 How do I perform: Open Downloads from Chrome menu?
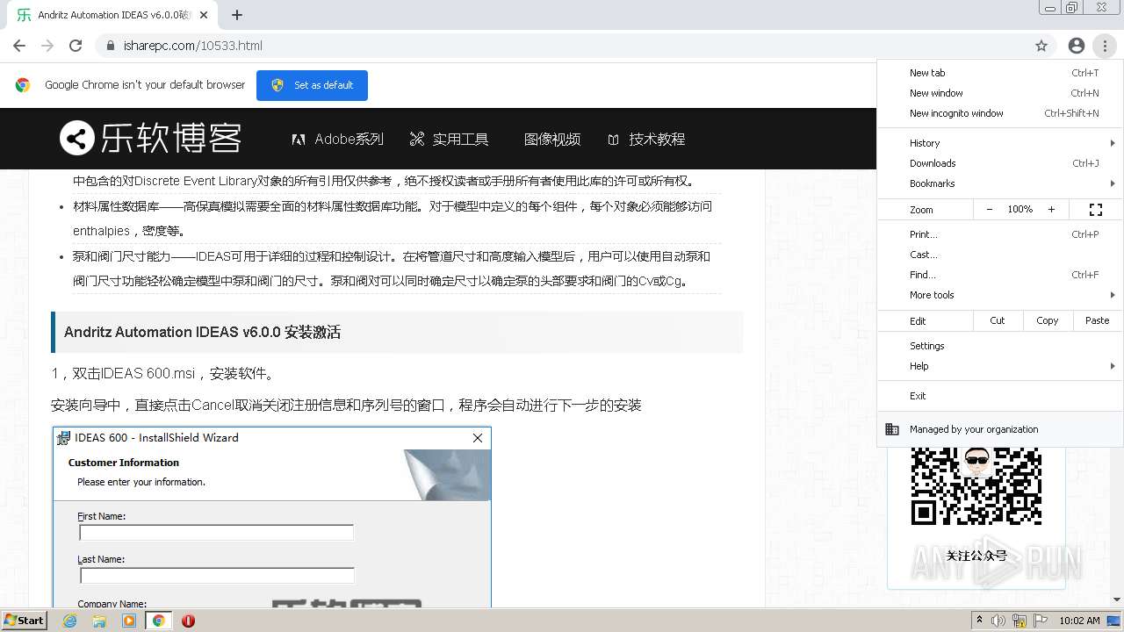[x=1000, y=163]
